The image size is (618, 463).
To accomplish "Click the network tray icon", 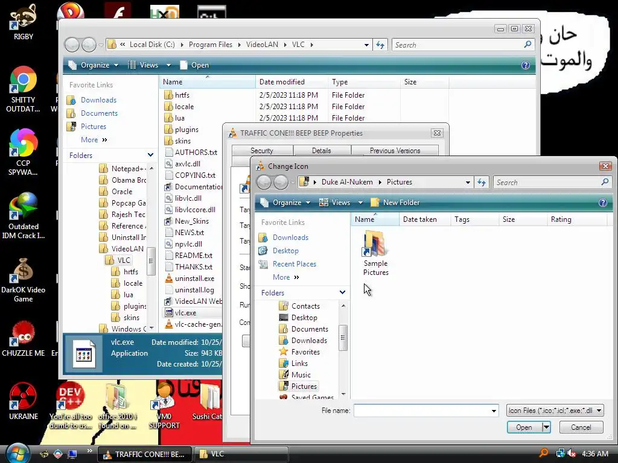I will coord(560,453).
